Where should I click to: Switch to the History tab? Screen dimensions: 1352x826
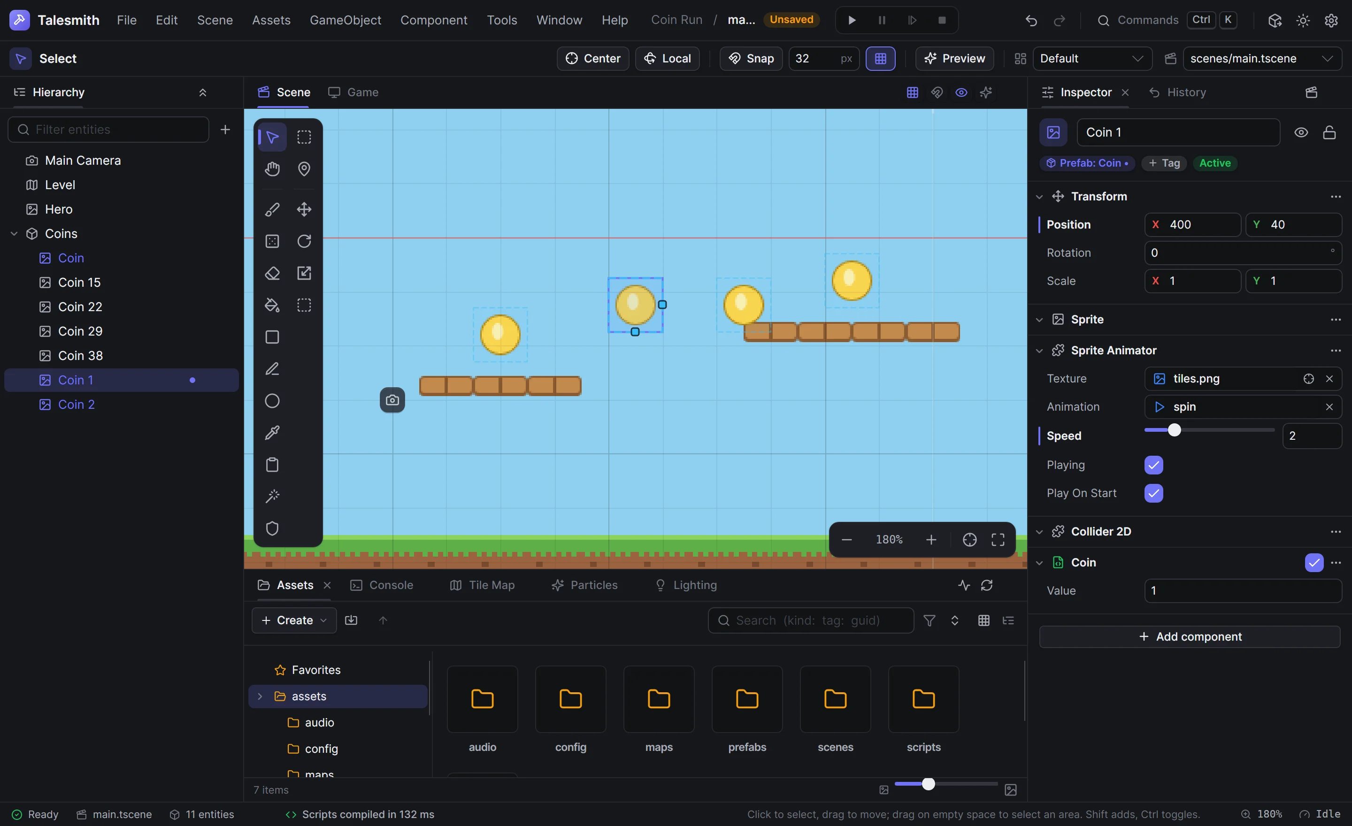point(1177,92)
